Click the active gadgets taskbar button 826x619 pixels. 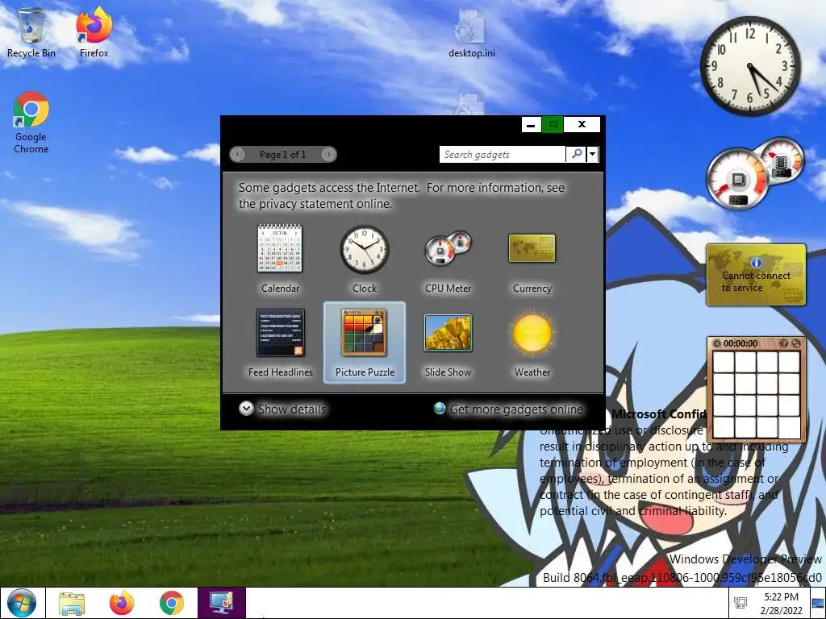tap(222, 603)
